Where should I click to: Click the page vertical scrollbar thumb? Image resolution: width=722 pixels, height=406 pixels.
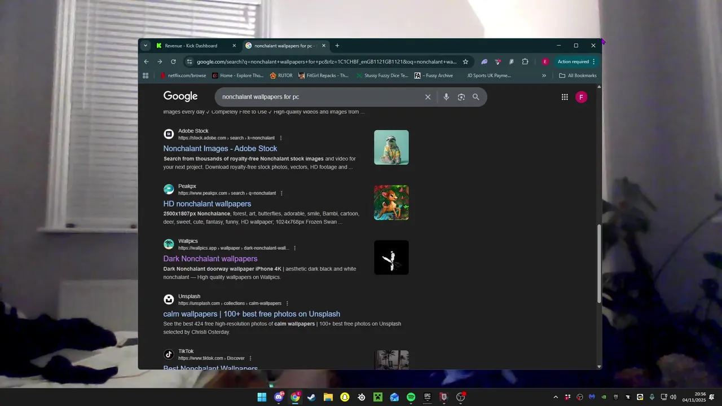click(599, 263)
